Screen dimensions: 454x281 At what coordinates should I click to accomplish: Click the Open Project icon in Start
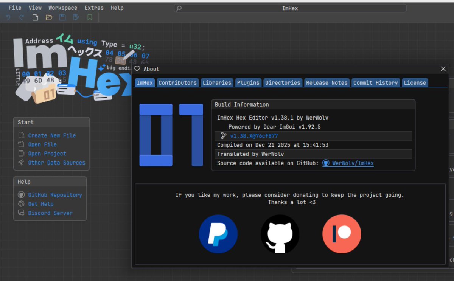[x=22, y=154]
